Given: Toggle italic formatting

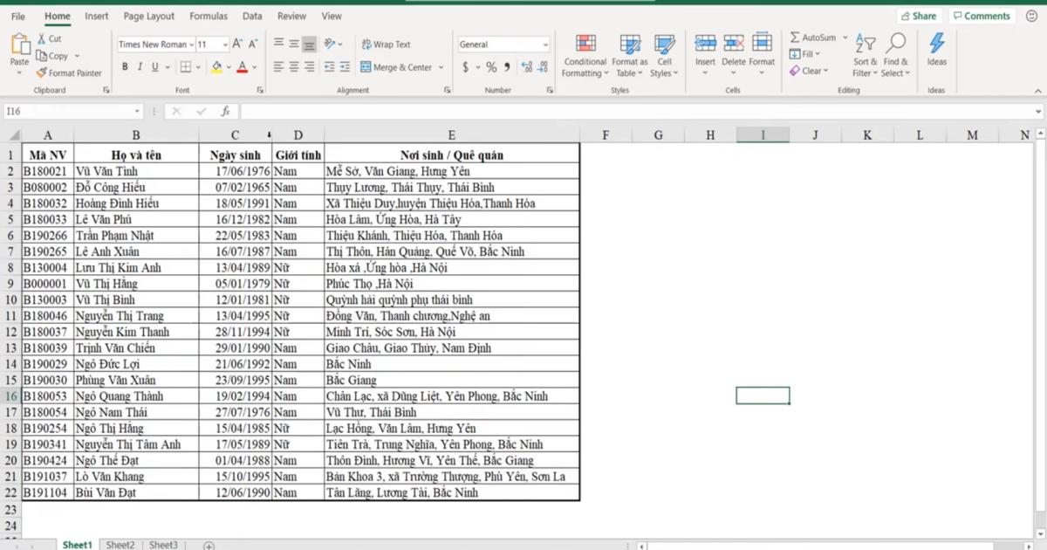Looking at the screenshot, I should point(139,65).
